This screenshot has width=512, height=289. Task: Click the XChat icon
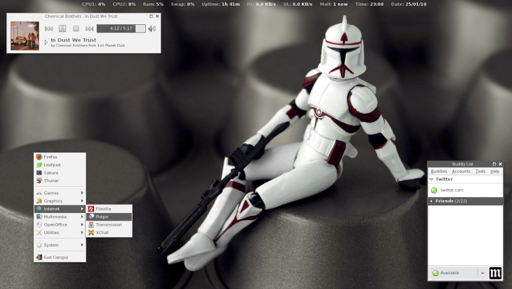pos(91,232)
